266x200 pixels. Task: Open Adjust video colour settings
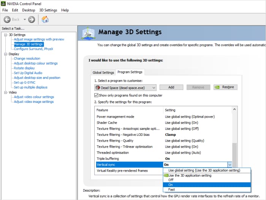point(34,97)
